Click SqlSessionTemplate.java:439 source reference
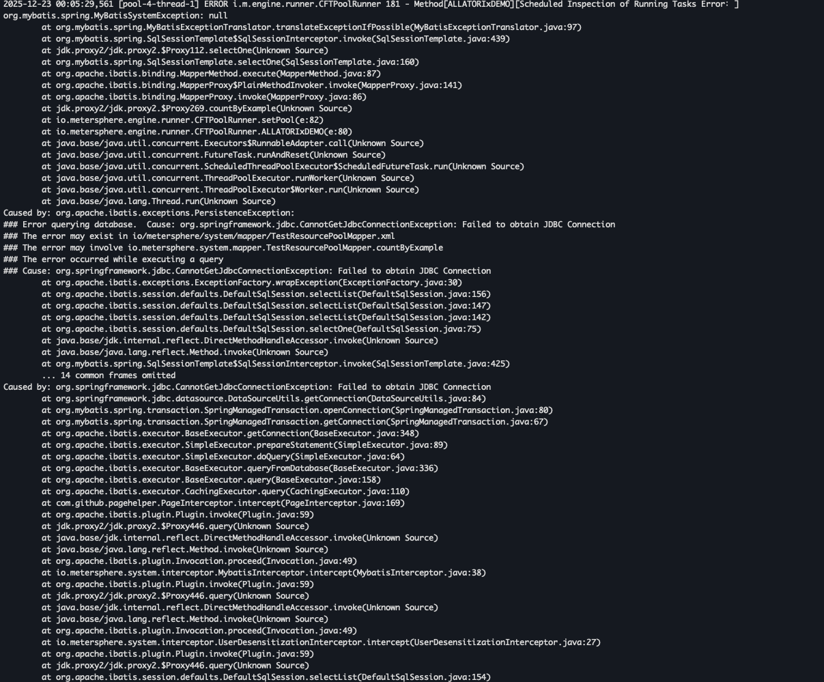The width and height of the screenshot is (824, 682). pos(440,39)
